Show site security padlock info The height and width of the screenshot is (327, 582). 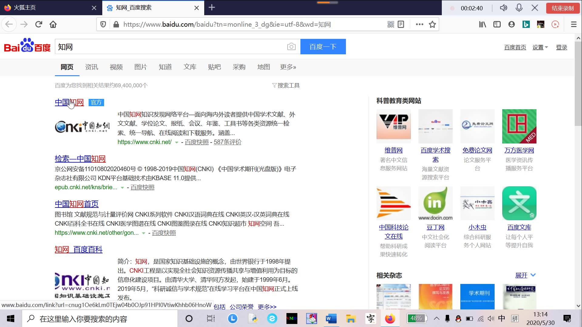click(116, 24)
